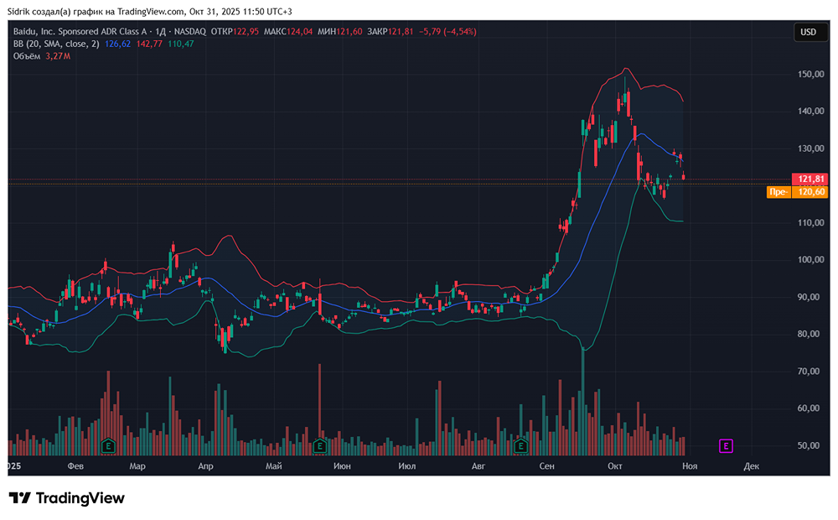Click the purple upcoming earnings E marker
Viewport: 838px width, 520px height.
pos(727,445)
